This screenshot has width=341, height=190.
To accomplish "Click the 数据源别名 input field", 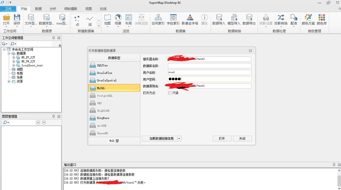I will coord(210,86).
